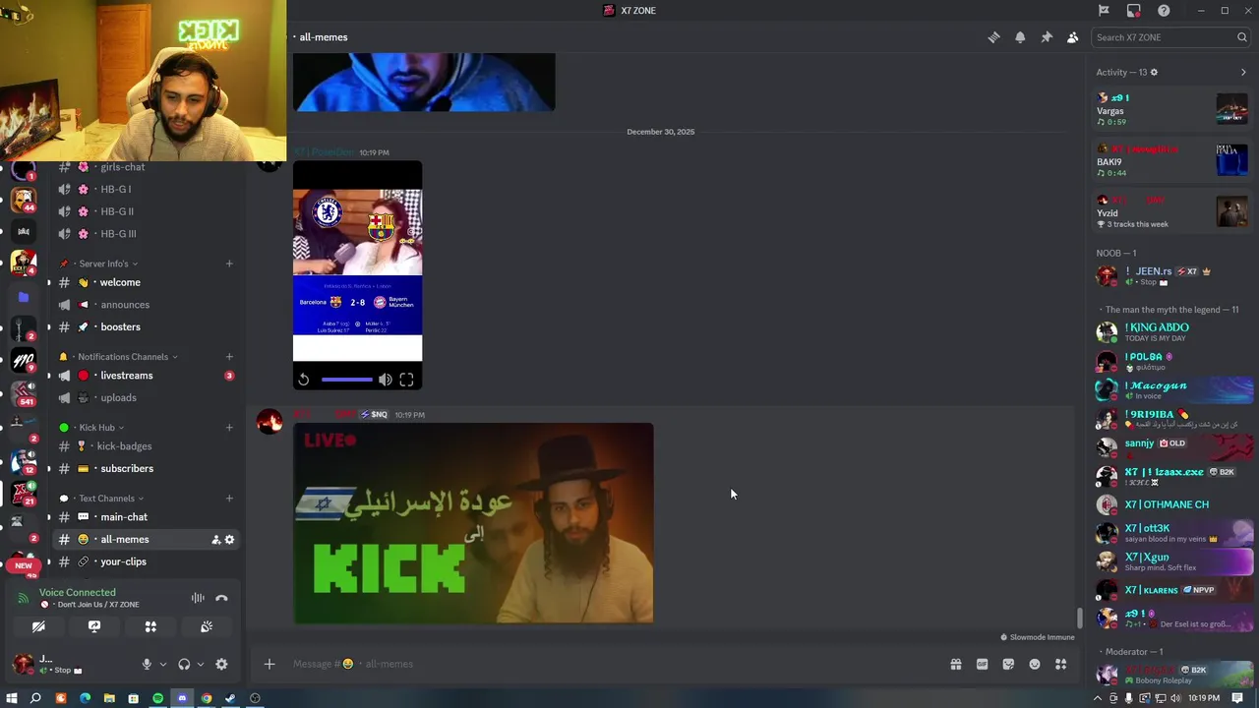Open the emoji picker
Image resolution: width=1259 pixels, height=708 pixels.
tap(1035, 665)
